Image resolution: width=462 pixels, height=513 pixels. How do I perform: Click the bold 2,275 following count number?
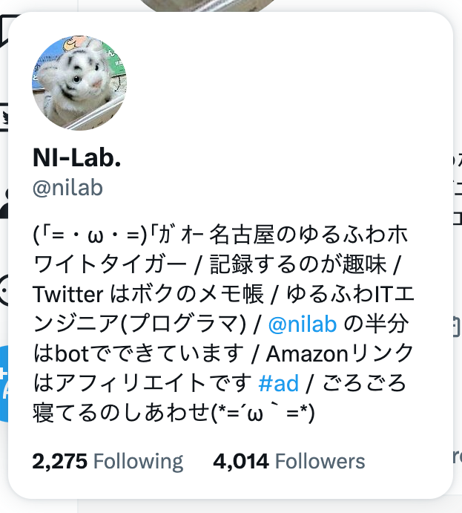point(60,462)
